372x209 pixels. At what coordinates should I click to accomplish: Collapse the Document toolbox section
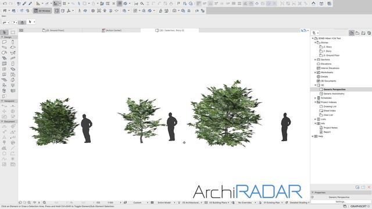click(2, 121)
